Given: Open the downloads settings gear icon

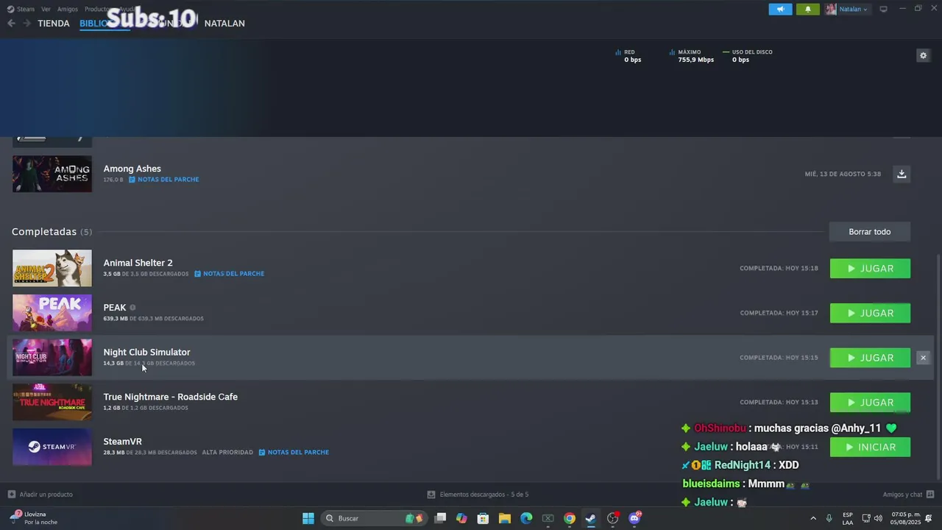Looking at the screenshot, I should [923, 55].
